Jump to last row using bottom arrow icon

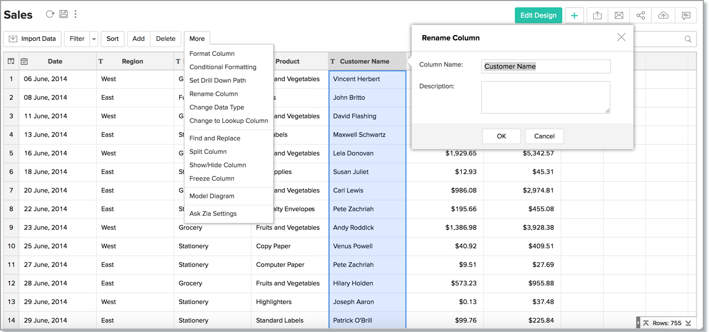tap(688, 323)
